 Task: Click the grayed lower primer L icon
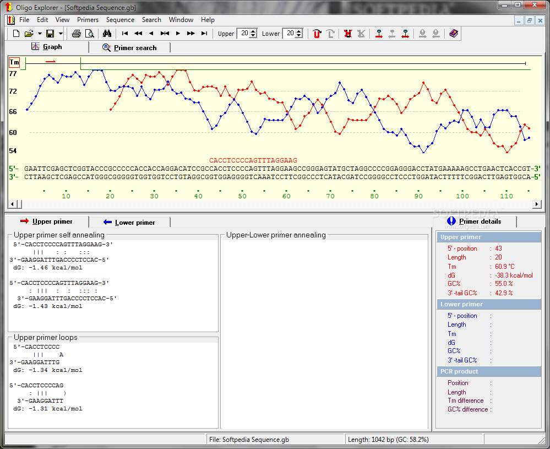click(x=330, y=34)
